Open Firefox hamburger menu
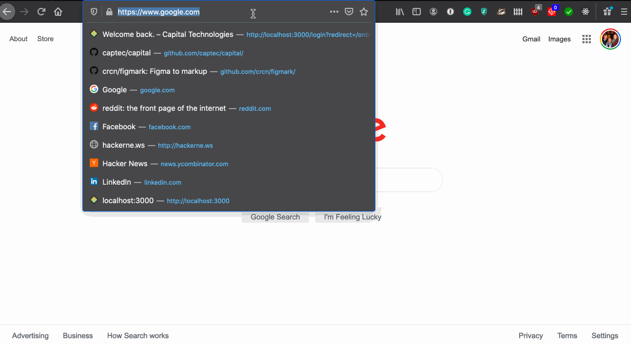This screenshot has height=344, width=631. (x=624, y=12)
